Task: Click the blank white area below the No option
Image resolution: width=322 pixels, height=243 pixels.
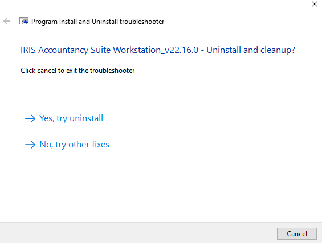Action: (161, 184)
